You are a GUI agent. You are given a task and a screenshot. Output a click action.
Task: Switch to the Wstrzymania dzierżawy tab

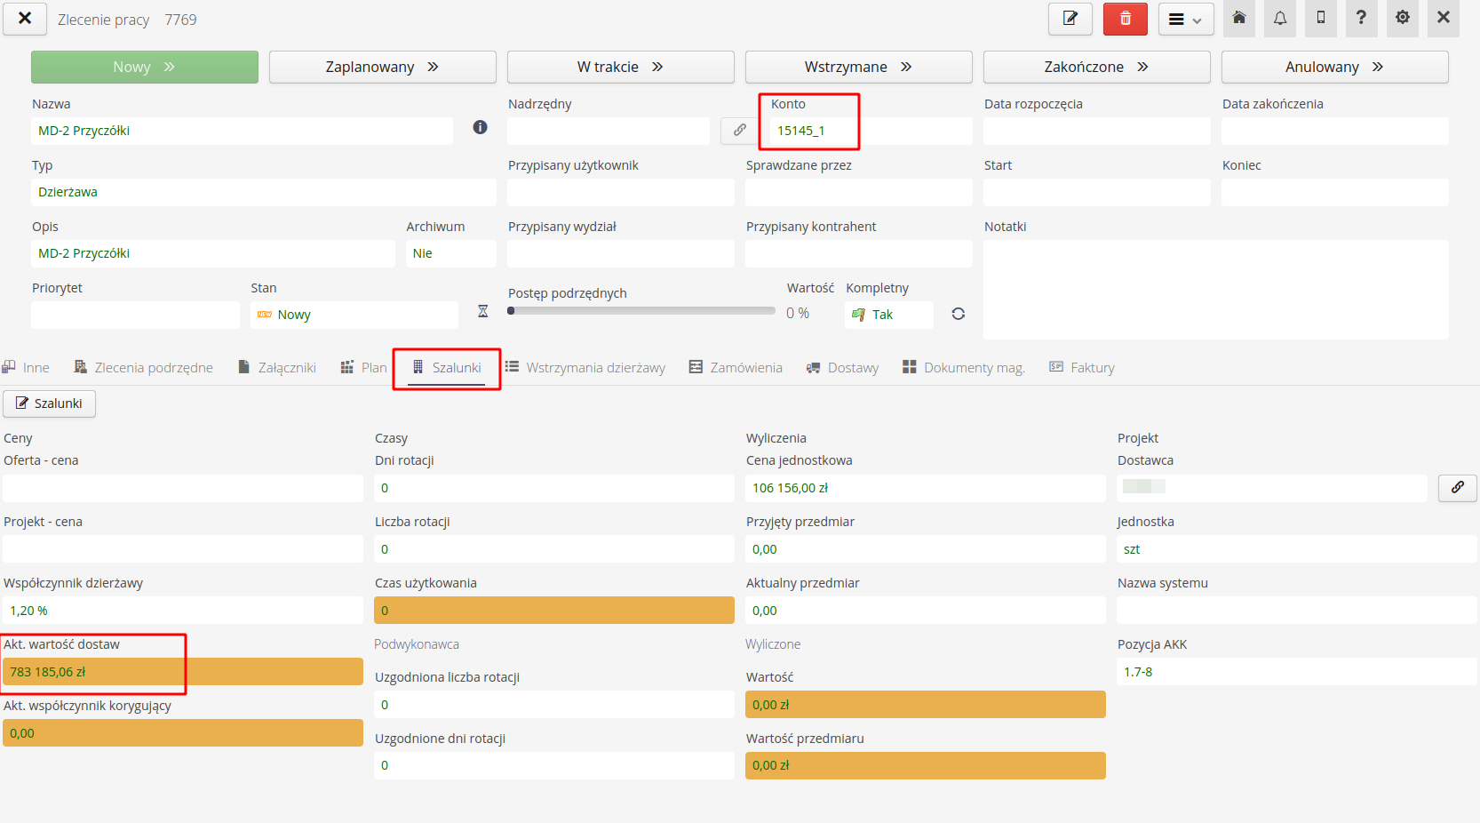(x=585, y=368)
